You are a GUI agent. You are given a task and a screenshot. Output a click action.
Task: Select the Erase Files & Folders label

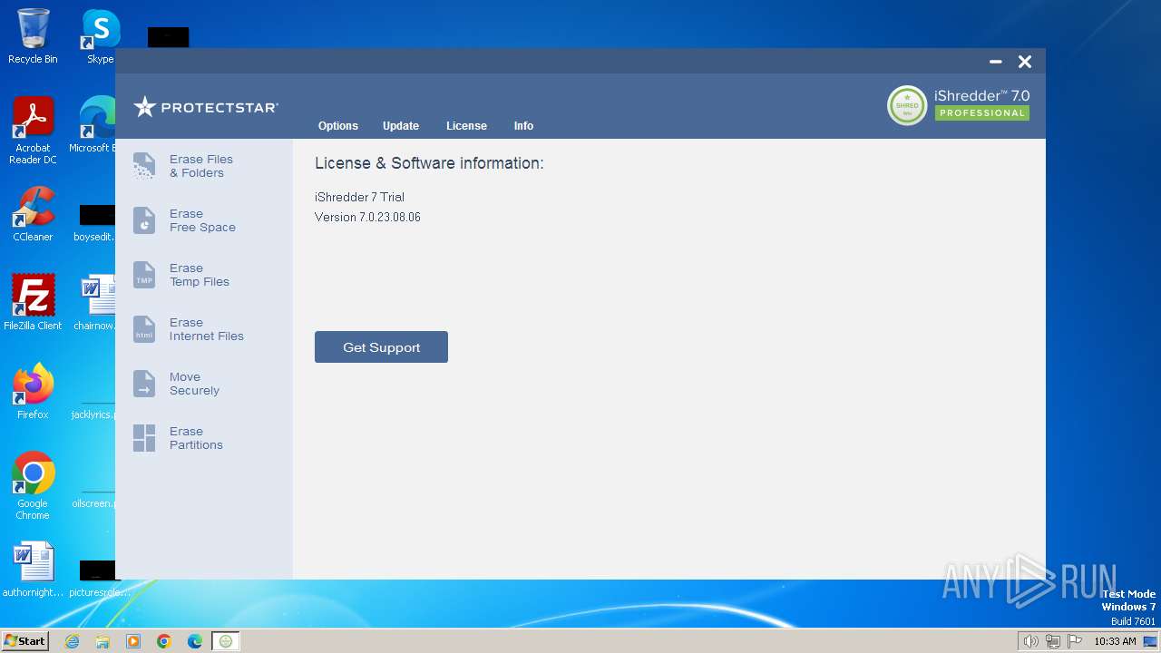tap(201, 166)
